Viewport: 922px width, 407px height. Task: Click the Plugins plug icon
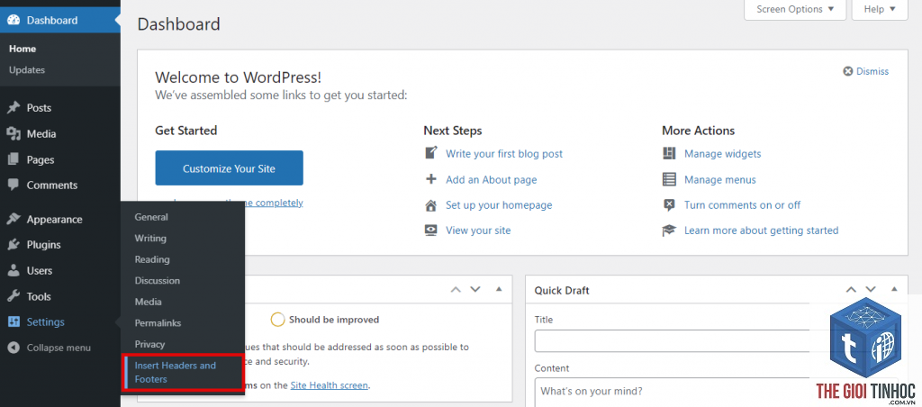coord(14,245)
